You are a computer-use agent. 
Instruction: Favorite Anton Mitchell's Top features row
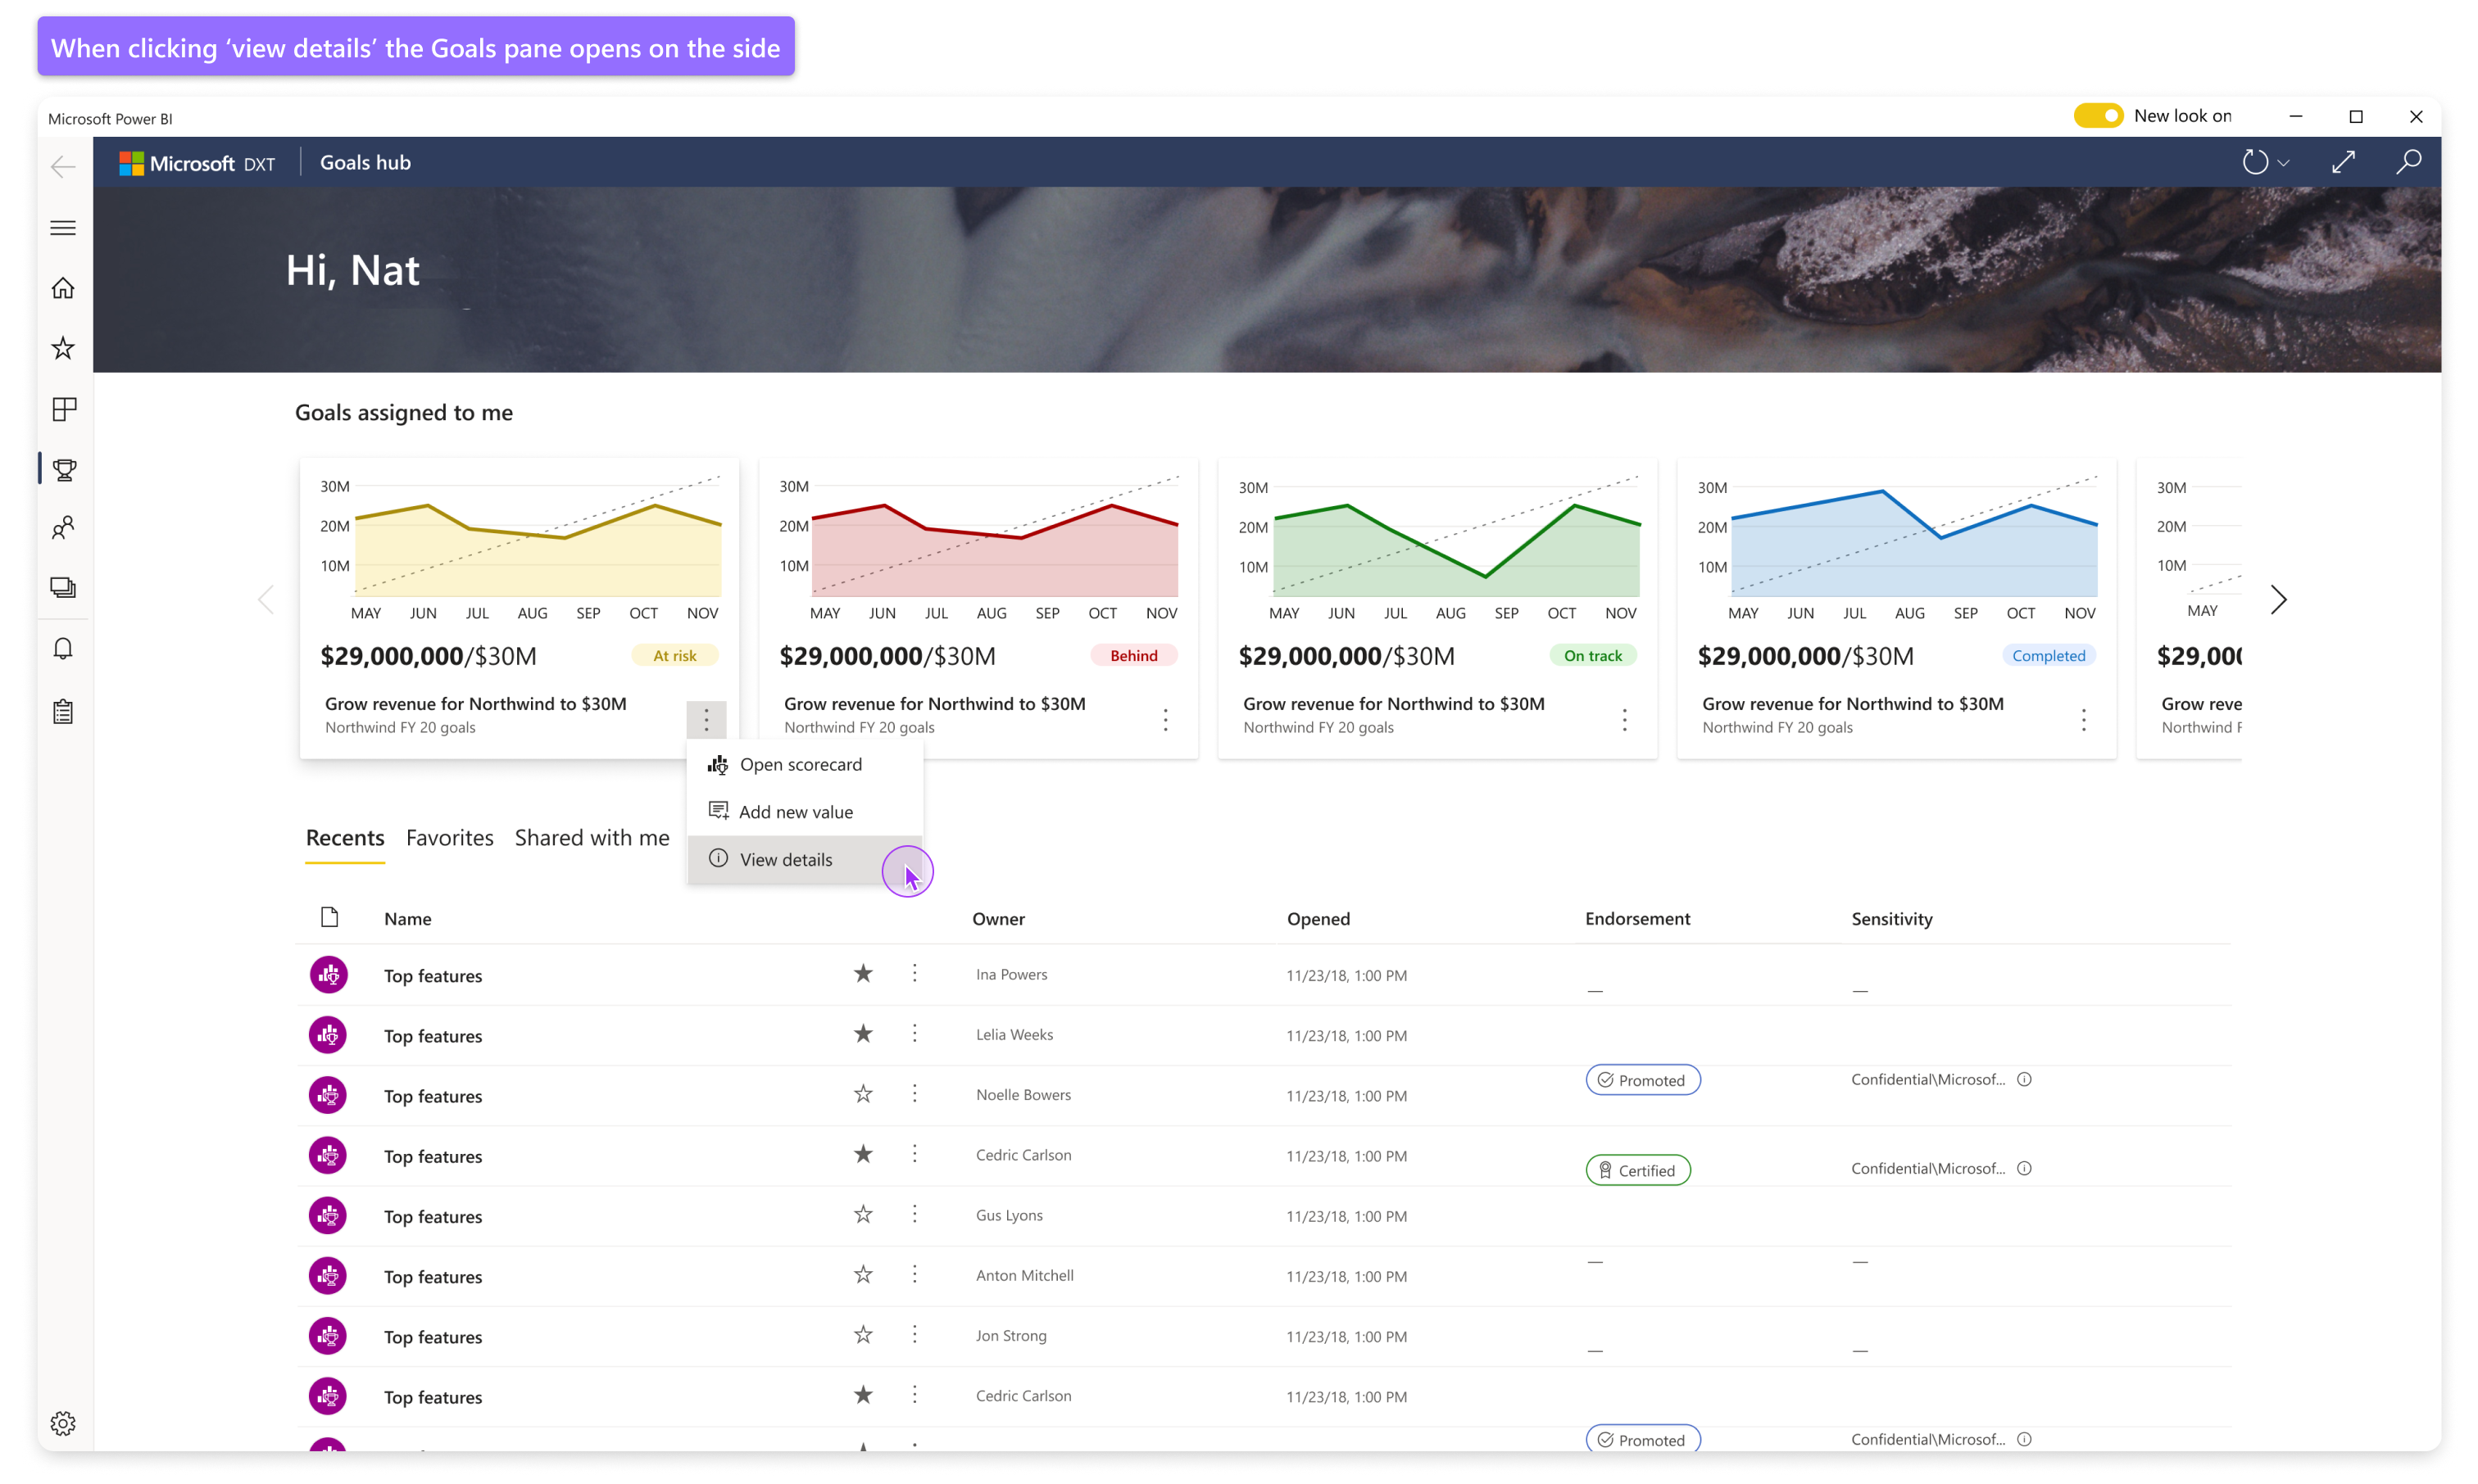(864, 1275)
